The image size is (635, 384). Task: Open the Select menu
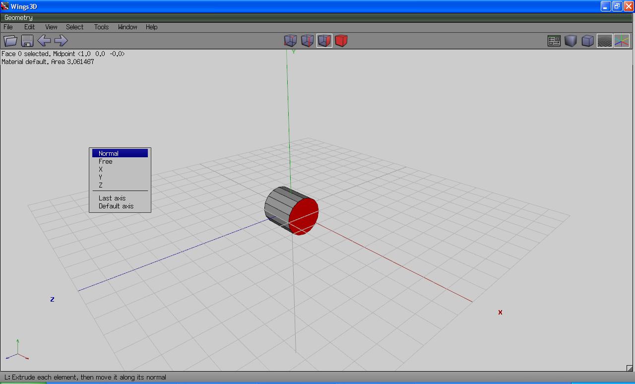pos(75,27)
